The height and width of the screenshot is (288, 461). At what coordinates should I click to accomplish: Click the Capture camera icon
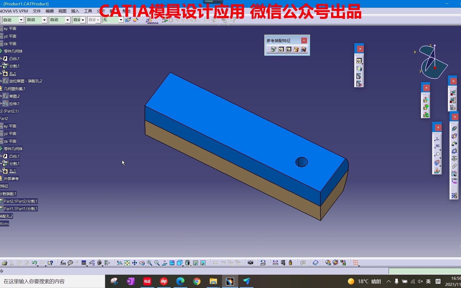pyautogui.click(x=250, y=263)
